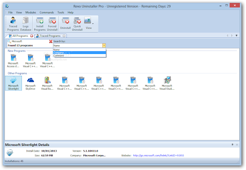246x170 pixels.
Task: Launch the Forced Uninstall tool
Action: 52,24
